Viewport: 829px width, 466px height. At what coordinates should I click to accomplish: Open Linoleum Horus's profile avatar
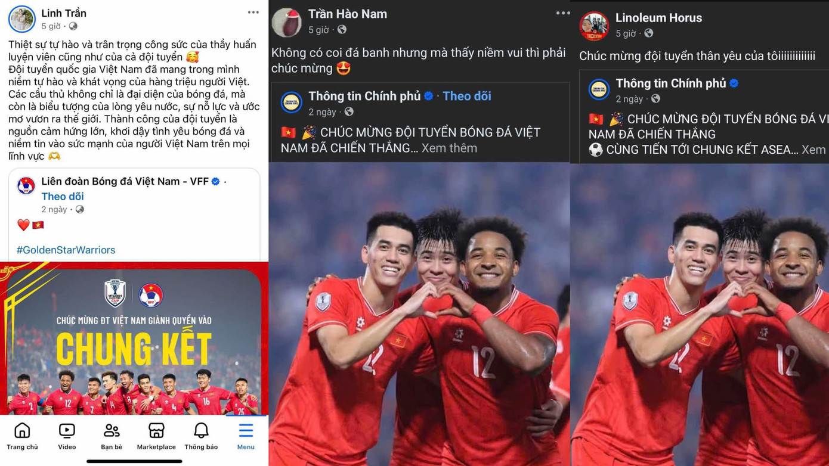[x=594, y=26]
